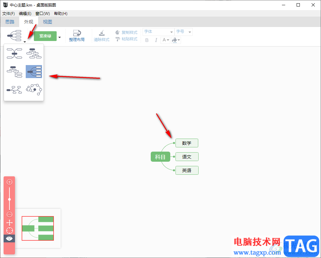
Task: Select the 语文 branch node
Action: 187,157
